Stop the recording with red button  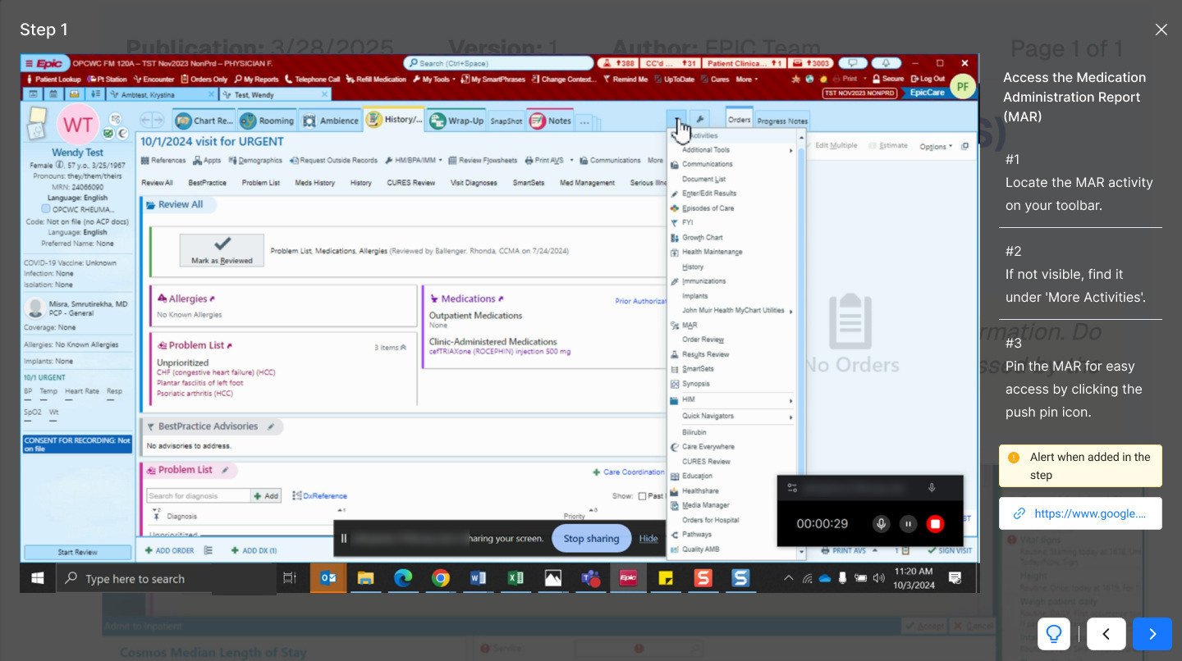[935, 524]
